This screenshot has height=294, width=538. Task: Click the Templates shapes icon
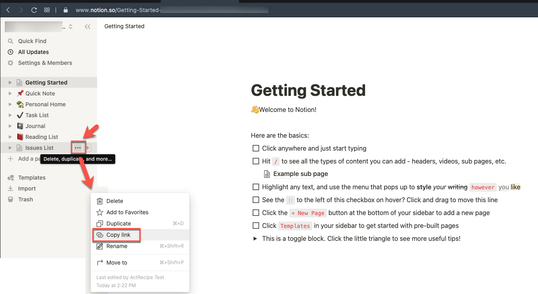coord(11,178)
